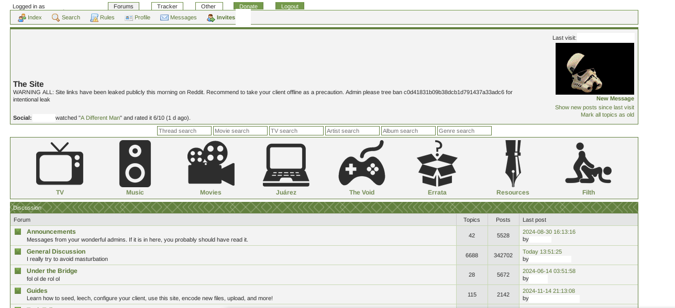Open the Rules link
The image size is (675, 308).
coord(107,18)
